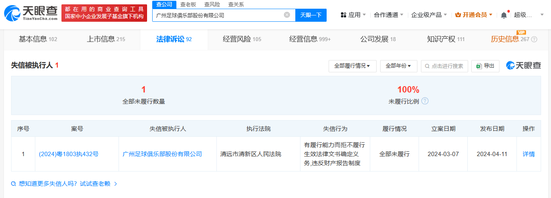The image size is (551, 198).
Task: Select the 查老板 search tab
Action: click(188, 5)
